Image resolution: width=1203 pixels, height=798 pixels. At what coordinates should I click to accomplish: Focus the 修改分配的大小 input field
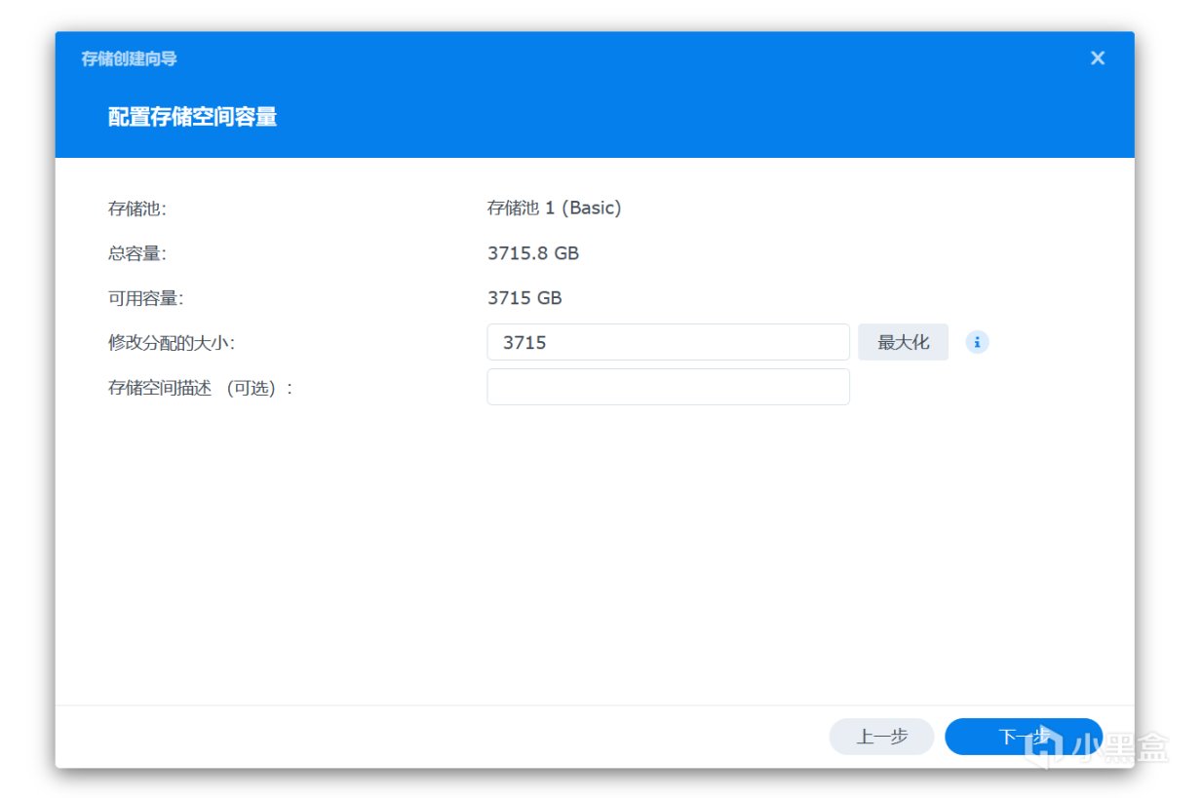(668, 342)
